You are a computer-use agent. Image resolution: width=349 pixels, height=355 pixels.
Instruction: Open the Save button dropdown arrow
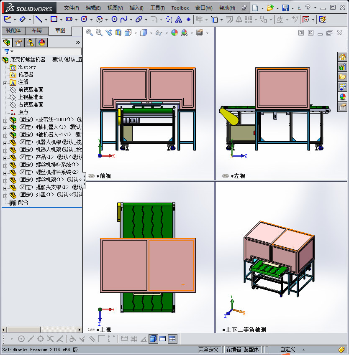(293, 8)
